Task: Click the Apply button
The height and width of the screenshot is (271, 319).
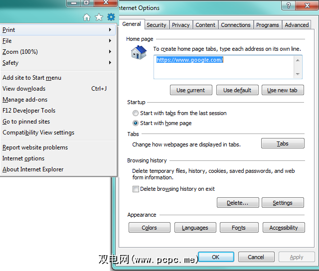Action: (297, 257)
